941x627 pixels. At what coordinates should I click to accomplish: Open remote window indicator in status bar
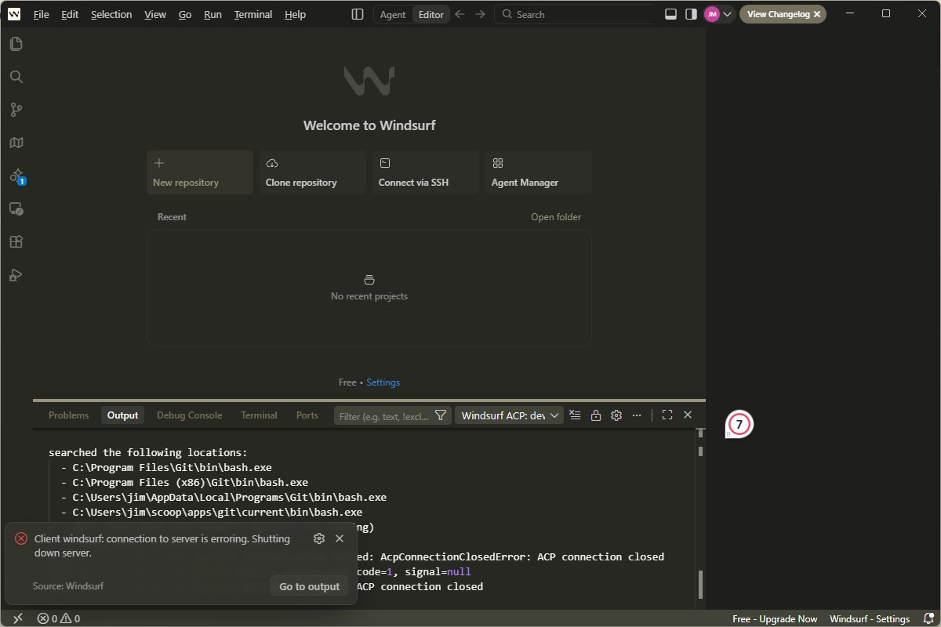tap(17, 618)
